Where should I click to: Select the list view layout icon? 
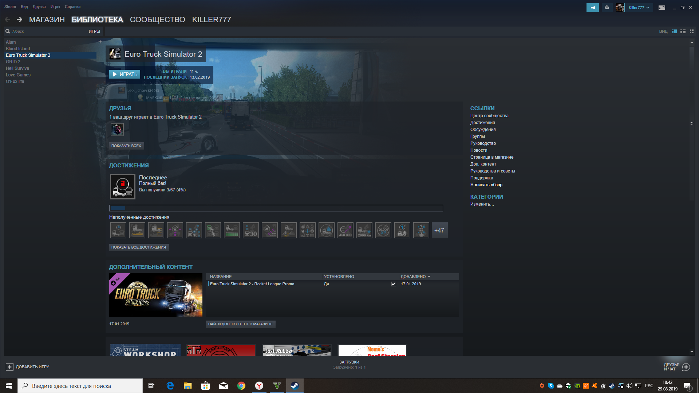click(x=683, y=31)
